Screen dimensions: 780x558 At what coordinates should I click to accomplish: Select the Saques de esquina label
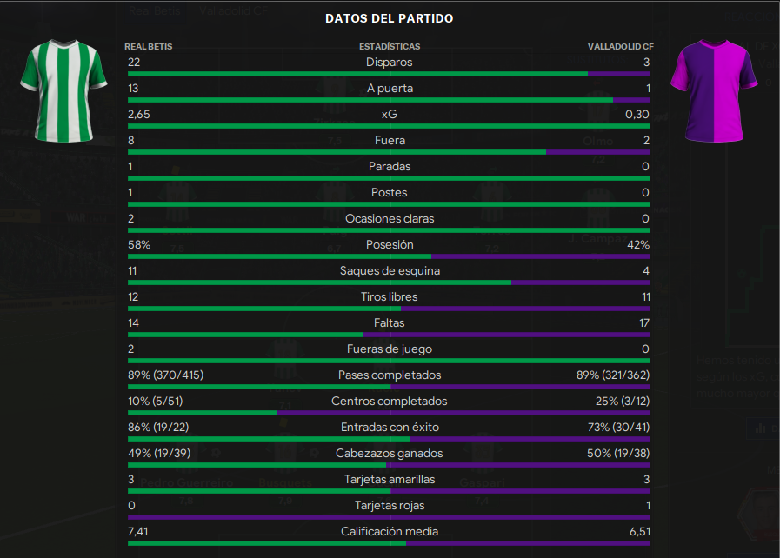(390, 270)
